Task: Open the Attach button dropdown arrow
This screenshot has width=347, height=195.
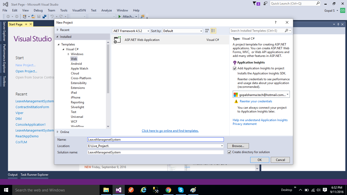Action: pyautogui.click(x=136, y=17)
